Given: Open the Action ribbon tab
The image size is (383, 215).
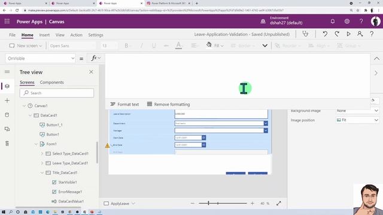Looking at the screenshot, I should pos(76,35).
